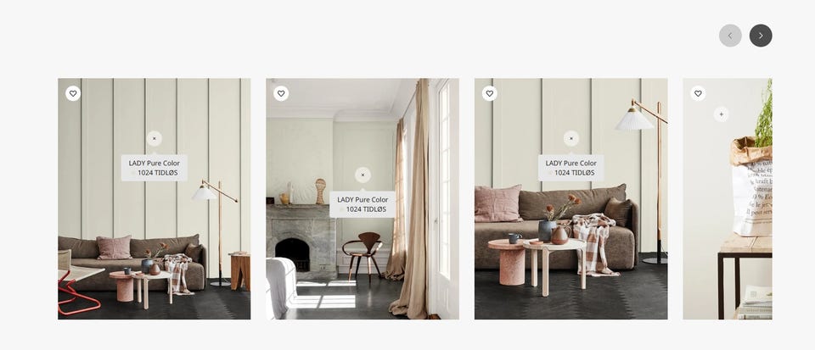The height and width of the screenshot is (350, 815).
Task: Like the third image with heart icon
Action: click(x=490, y=93)
